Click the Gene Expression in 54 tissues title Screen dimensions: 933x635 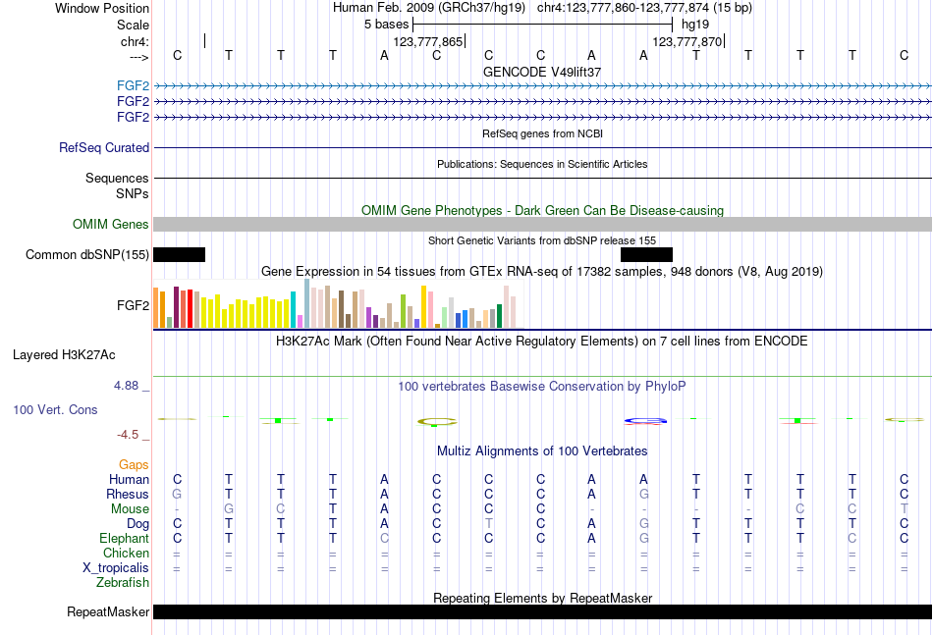[542, 272]
